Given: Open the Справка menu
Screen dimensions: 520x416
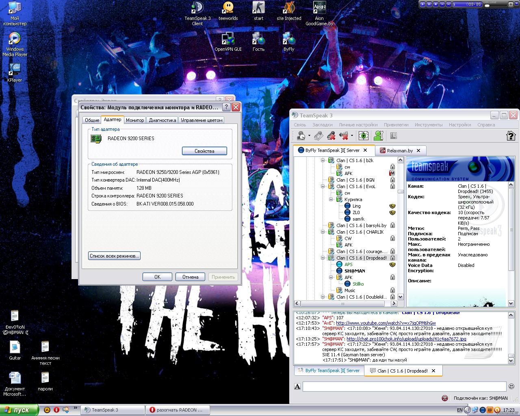Looking at the screenshot, I should [486, 125].
